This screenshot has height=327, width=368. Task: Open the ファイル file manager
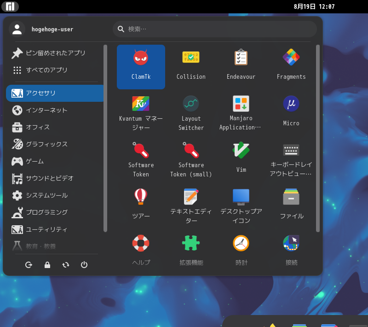291,206
